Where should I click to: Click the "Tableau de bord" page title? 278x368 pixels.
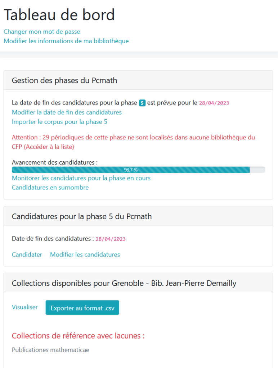coord(59,15)
